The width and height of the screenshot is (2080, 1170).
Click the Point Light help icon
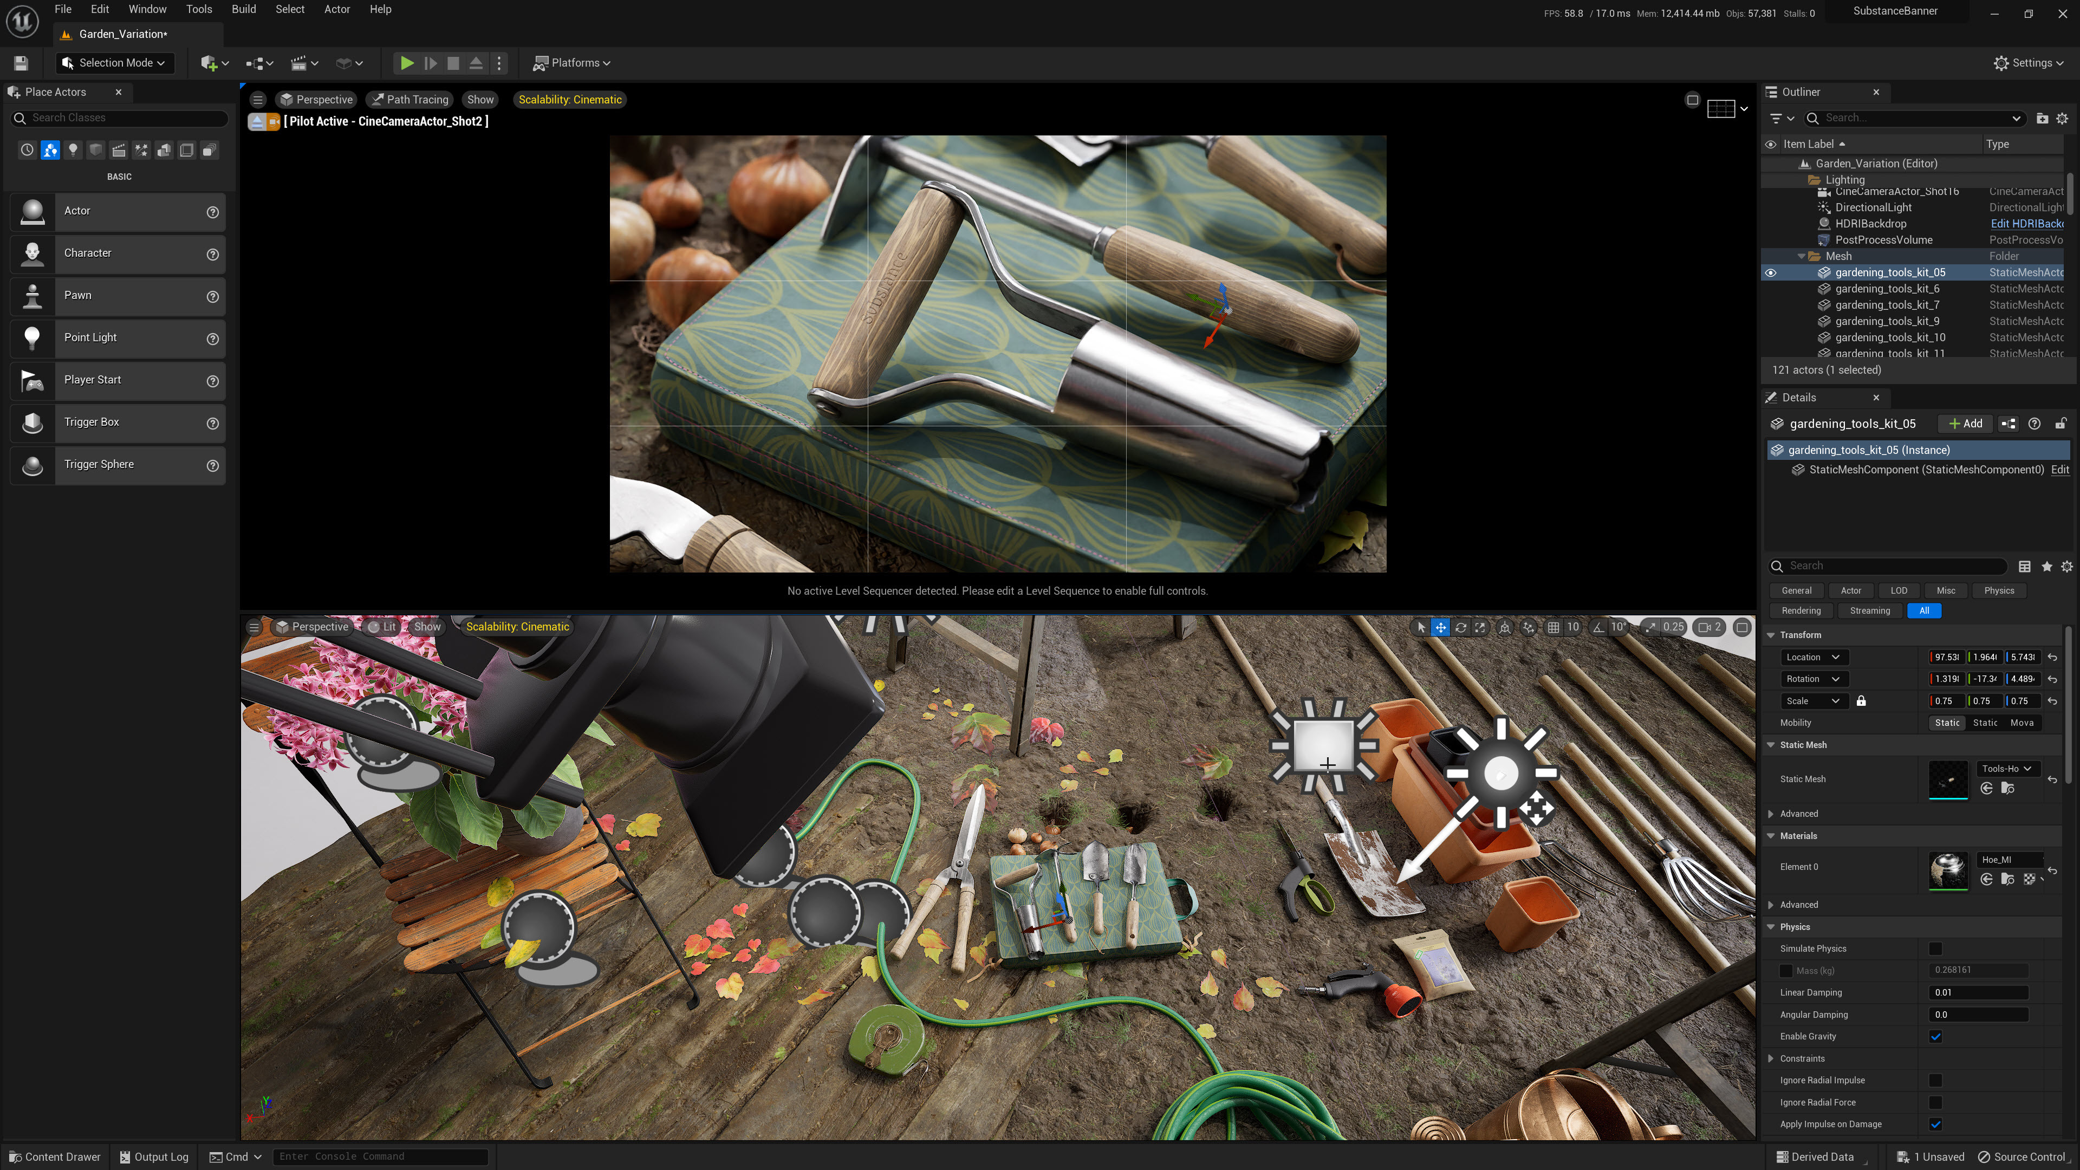tap(212, 339)
